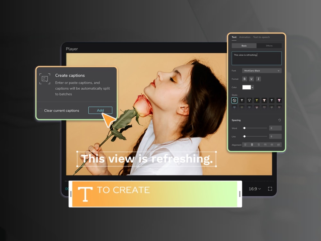Toggle italic formatting
The image size is (321, 241).
click(258, 79)
